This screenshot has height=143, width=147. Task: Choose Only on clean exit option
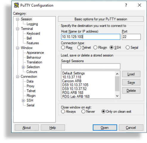[103, 111]
